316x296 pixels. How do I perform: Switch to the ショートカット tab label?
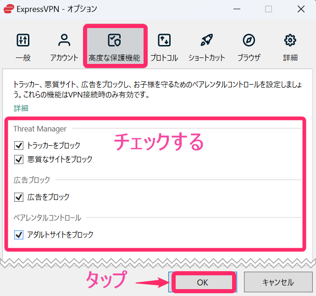tap(206, 58)
